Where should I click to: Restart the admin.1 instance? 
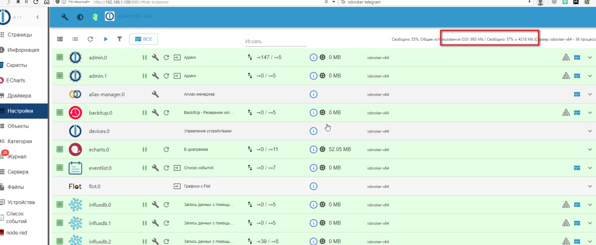click(x=166, y=76)
